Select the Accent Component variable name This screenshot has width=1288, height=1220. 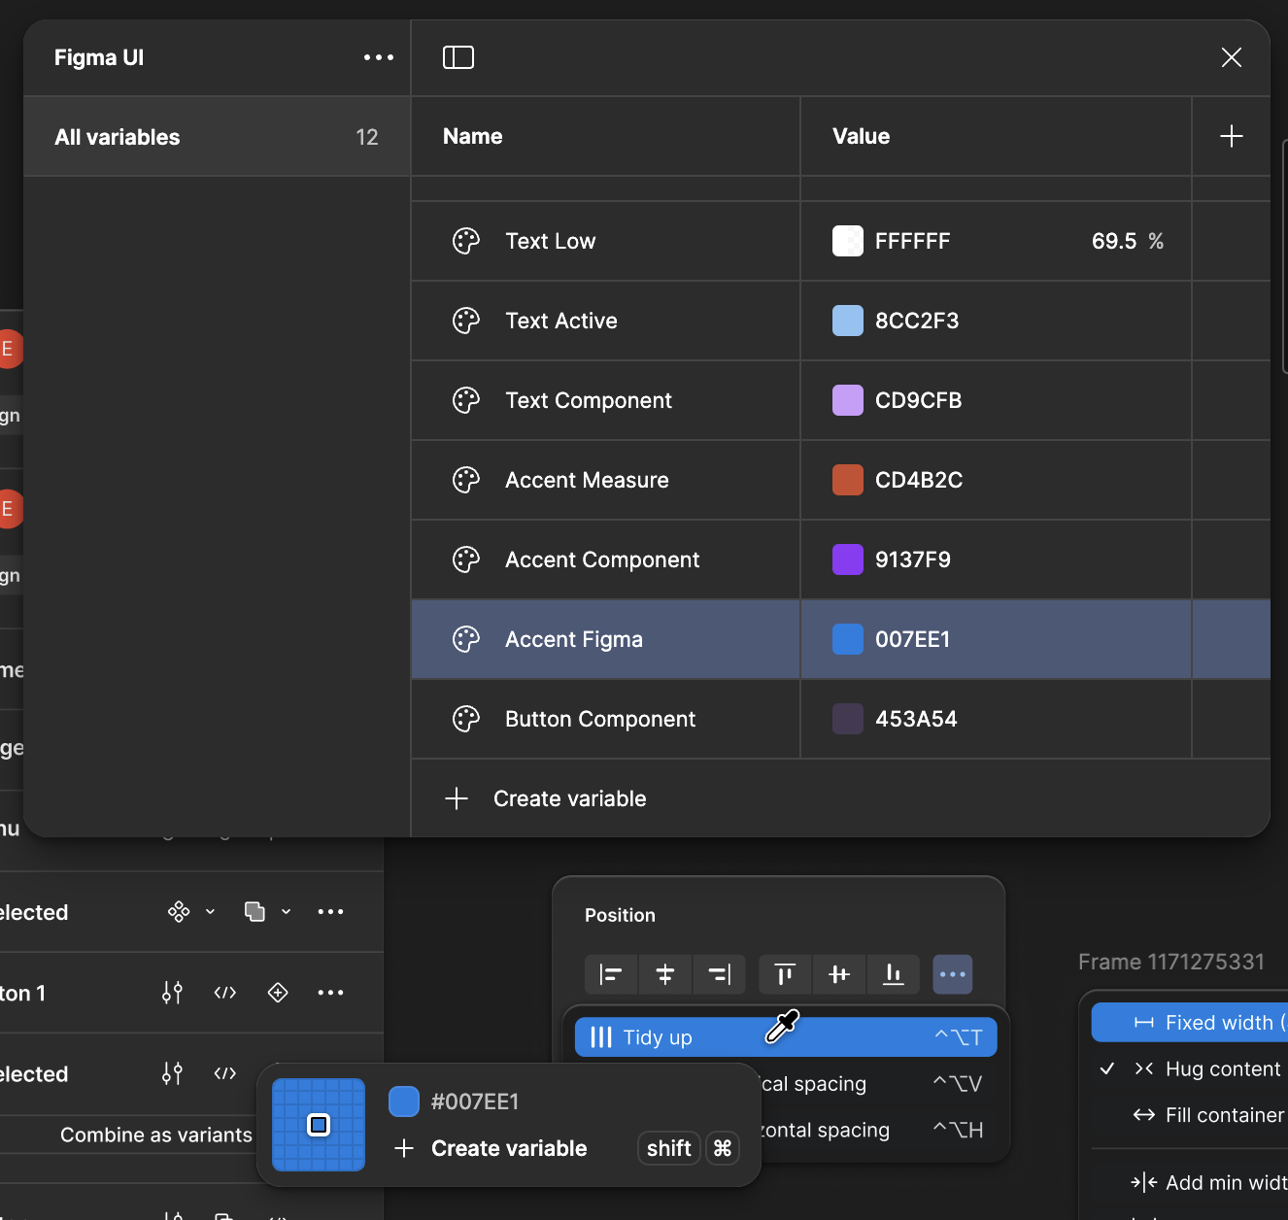point(602,559)
